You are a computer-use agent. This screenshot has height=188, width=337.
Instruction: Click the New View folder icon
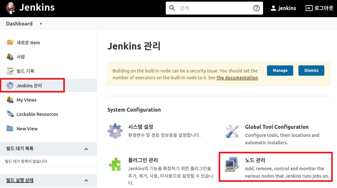click(x=10, y=128)
